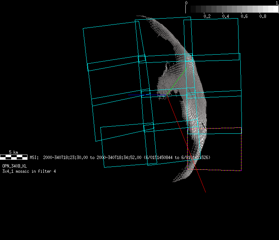
Task: Click the OPN_340B_KL sequence label
Action: coord(14,166)
